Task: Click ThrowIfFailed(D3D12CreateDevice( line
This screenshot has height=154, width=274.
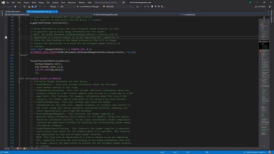Action: coord(50,61)
